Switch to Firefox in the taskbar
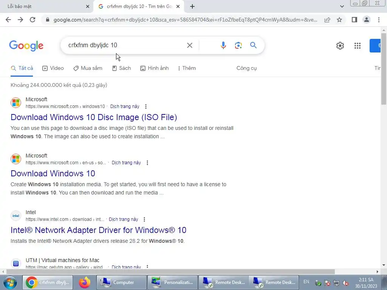387x290 pixels. [84, 282]
